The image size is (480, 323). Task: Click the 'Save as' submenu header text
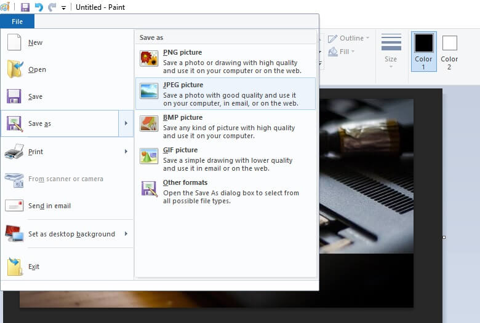click(151, 37)
